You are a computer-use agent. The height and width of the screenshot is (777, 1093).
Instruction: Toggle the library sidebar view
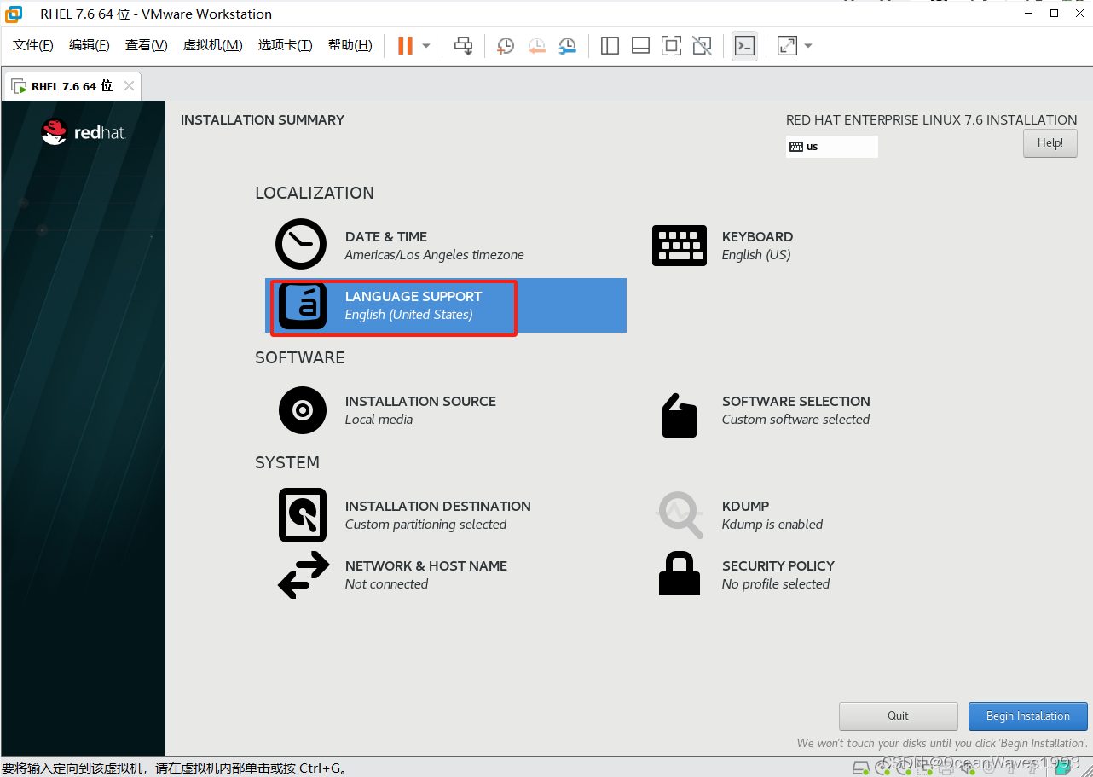(x=610, y=45)
